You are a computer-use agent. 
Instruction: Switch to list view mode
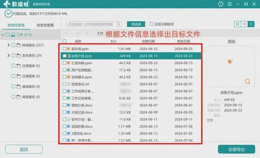coord(244,24)
